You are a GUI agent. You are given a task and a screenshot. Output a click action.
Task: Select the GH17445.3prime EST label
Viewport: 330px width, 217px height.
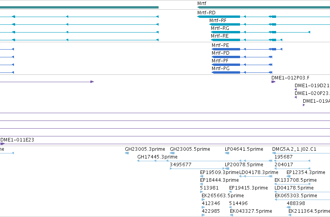[x=157, y=157]
